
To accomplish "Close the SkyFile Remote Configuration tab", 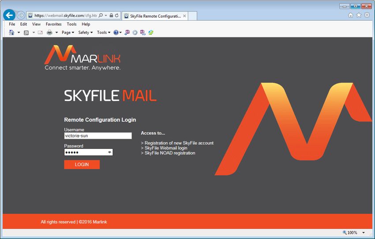I will [x=184, y=16].
